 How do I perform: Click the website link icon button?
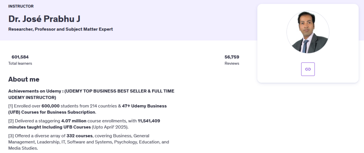(x=308, y=69)
